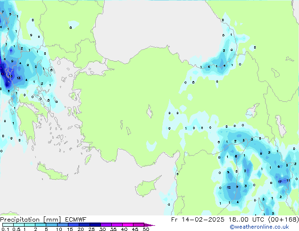This screenshot has height=231, width=299.
Task: Click the 1–2 mm legend color box
Action: click(x=30, y=225)
